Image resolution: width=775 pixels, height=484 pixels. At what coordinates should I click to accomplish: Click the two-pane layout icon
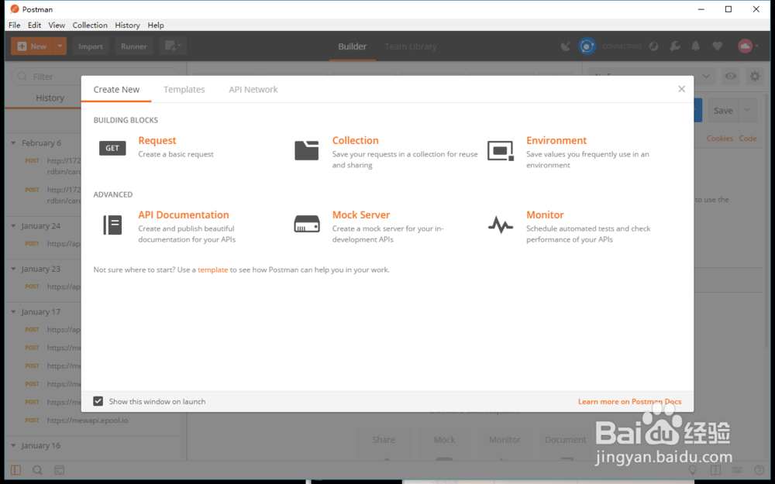(715, 470)
